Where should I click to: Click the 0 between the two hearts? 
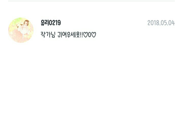[89, 35]
